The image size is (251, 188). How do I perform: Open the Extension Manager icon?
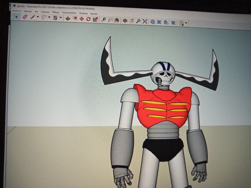tap(173, 23)
